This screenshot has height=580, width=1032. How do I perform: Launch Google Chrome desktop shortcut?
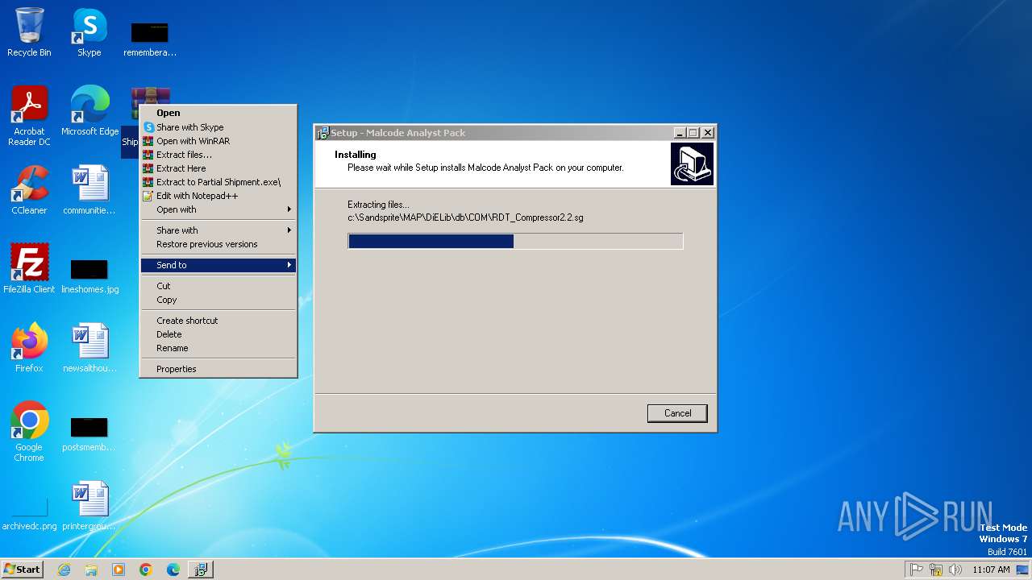(29, 431)
